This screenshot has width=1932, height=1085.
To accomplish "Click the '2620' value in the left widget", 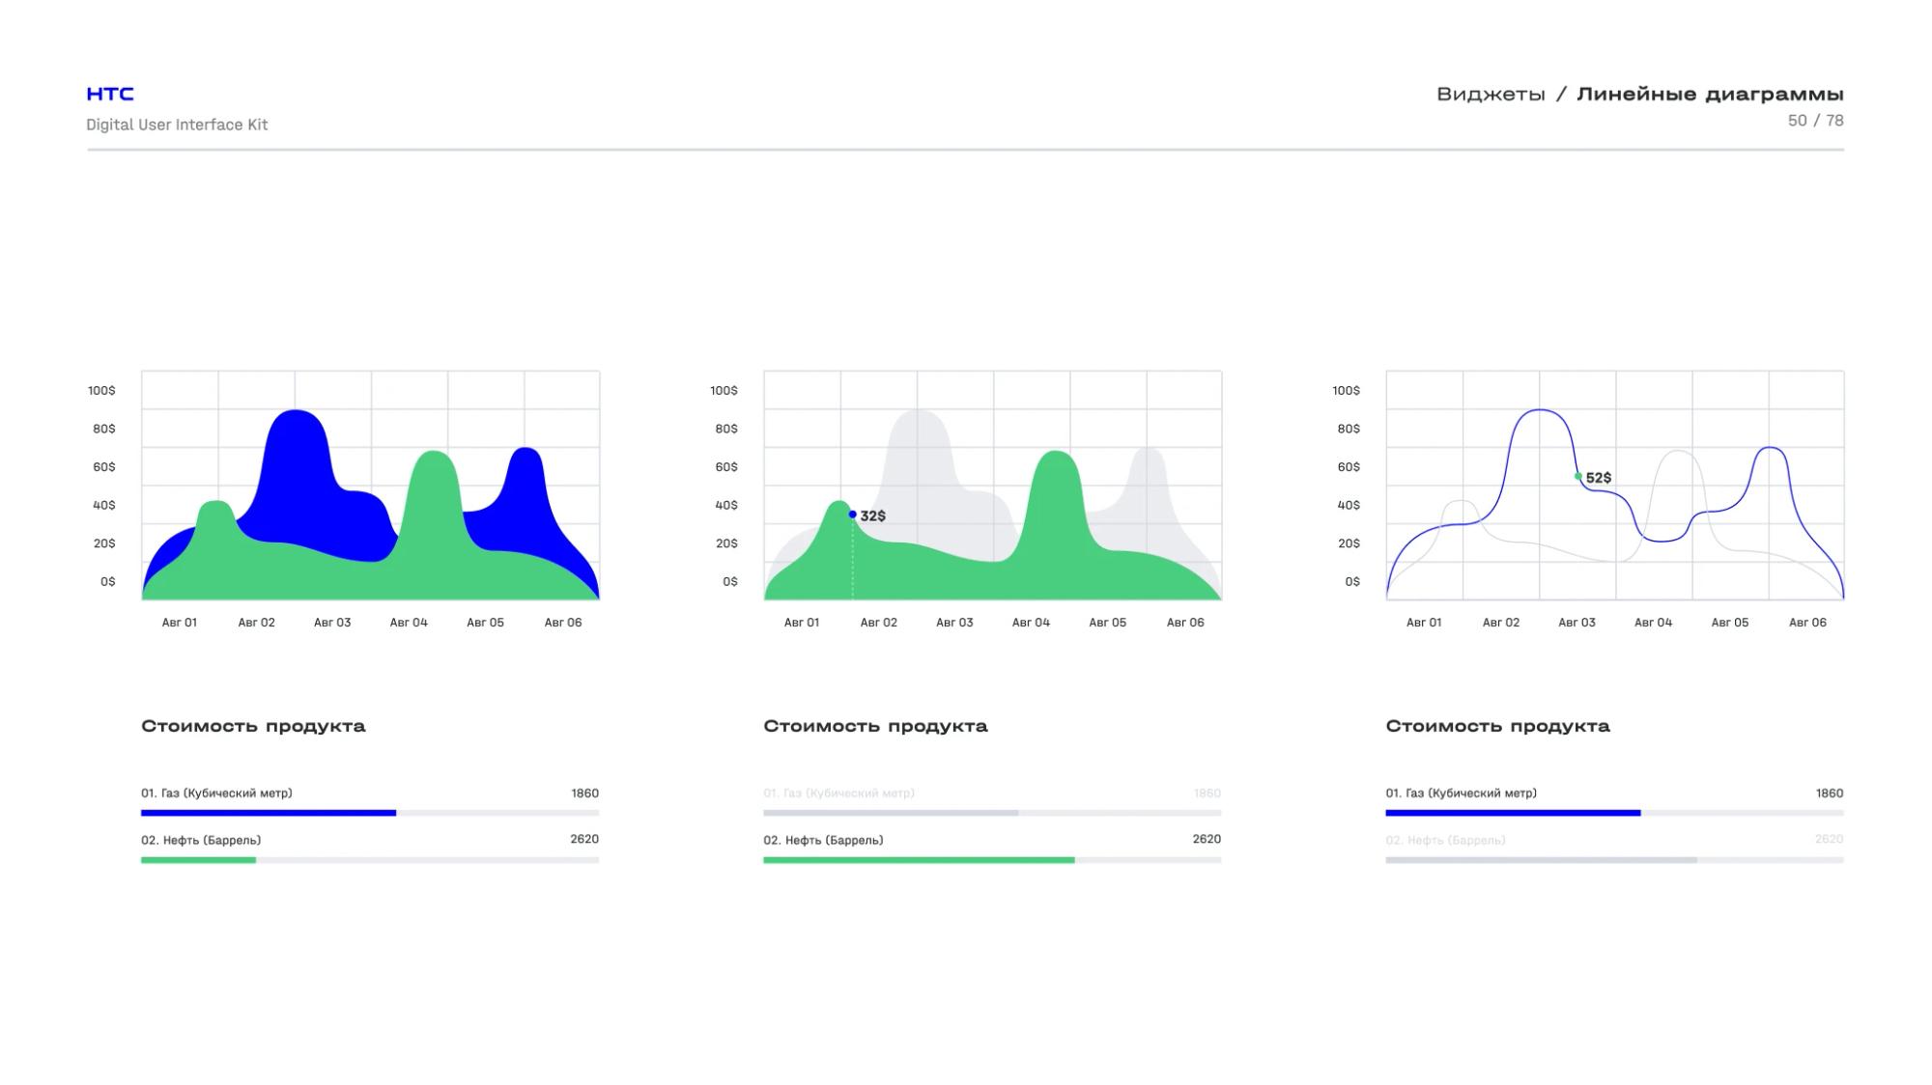I will [x=584, y=839].
